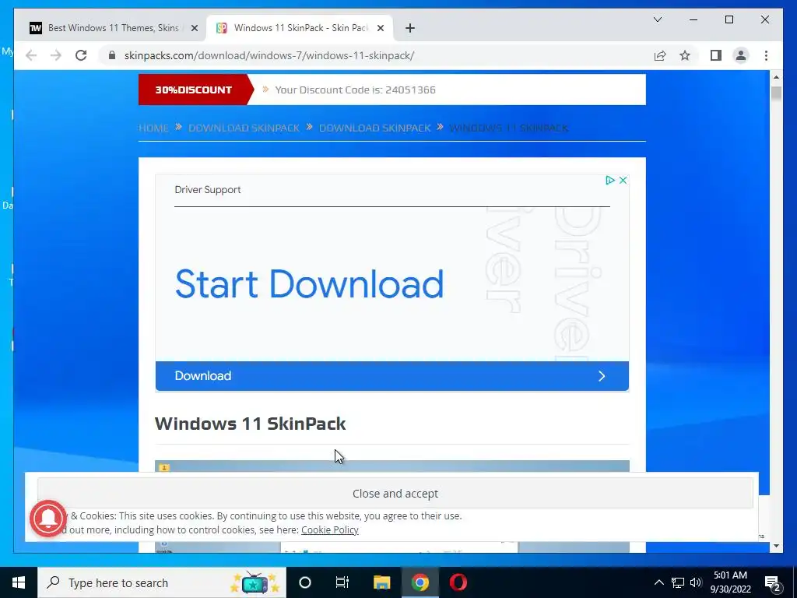The image size is (797, 598).
Task: Close the Best Windows 11 Themes tab
Action: click(x=194, y=29)
